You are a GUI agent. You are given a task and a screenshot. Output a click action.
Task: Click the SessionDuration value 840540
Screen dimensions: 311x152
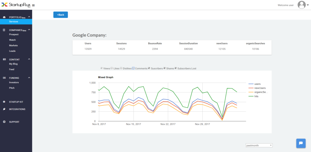188,49
